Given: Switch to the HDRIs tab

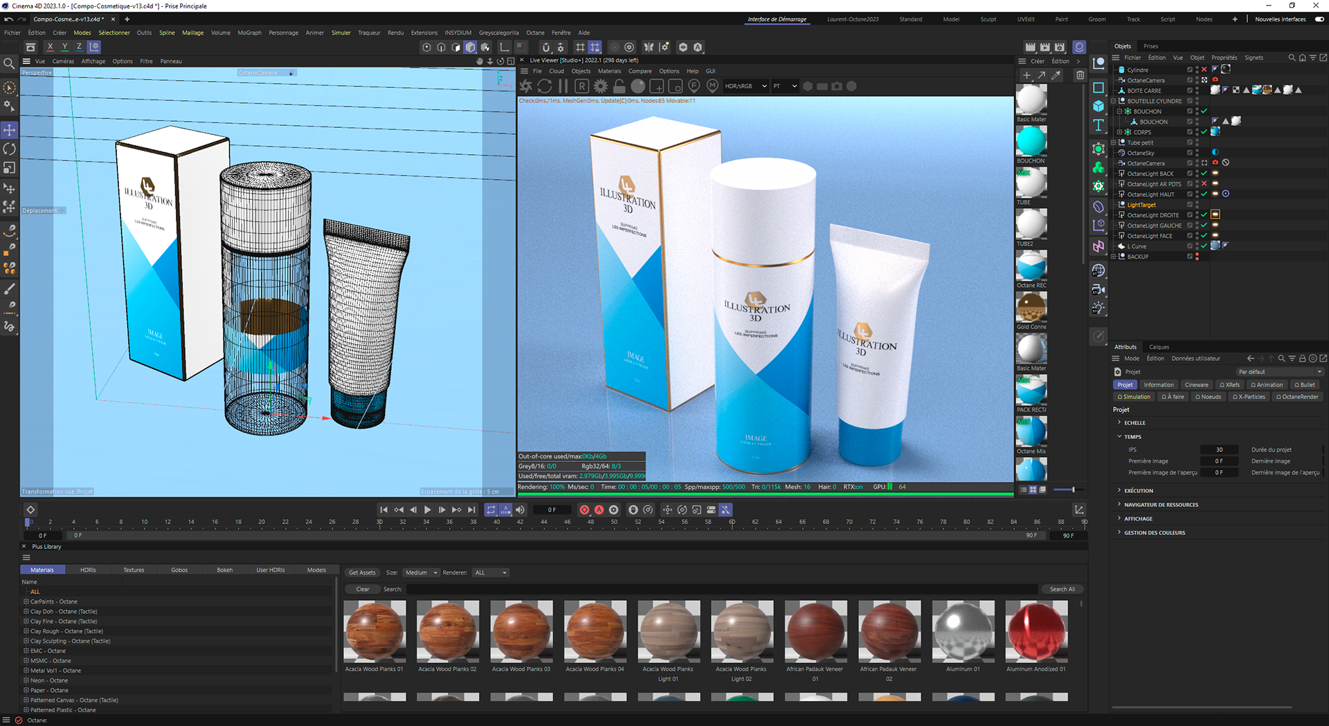Looking at the screenshot, I should click(x=88, y=570).
